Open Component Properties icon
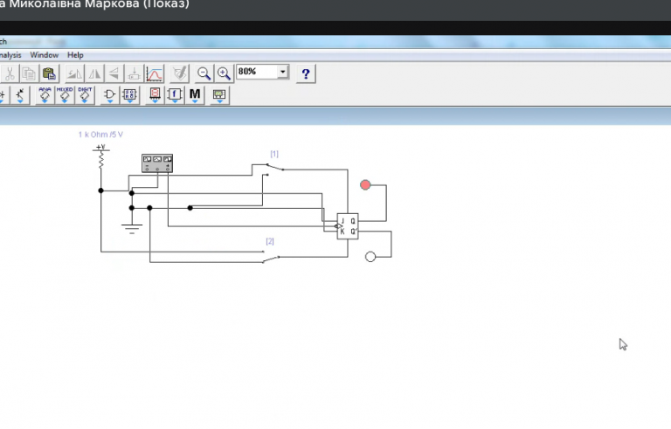Screen dimensions: 671x429 (x=179, y=73)
